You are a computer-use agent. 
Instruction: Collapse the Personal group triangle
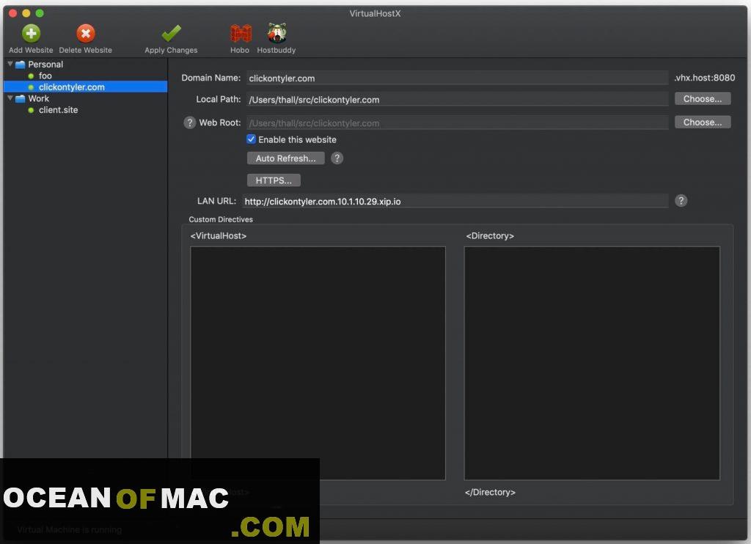point(10,64)
